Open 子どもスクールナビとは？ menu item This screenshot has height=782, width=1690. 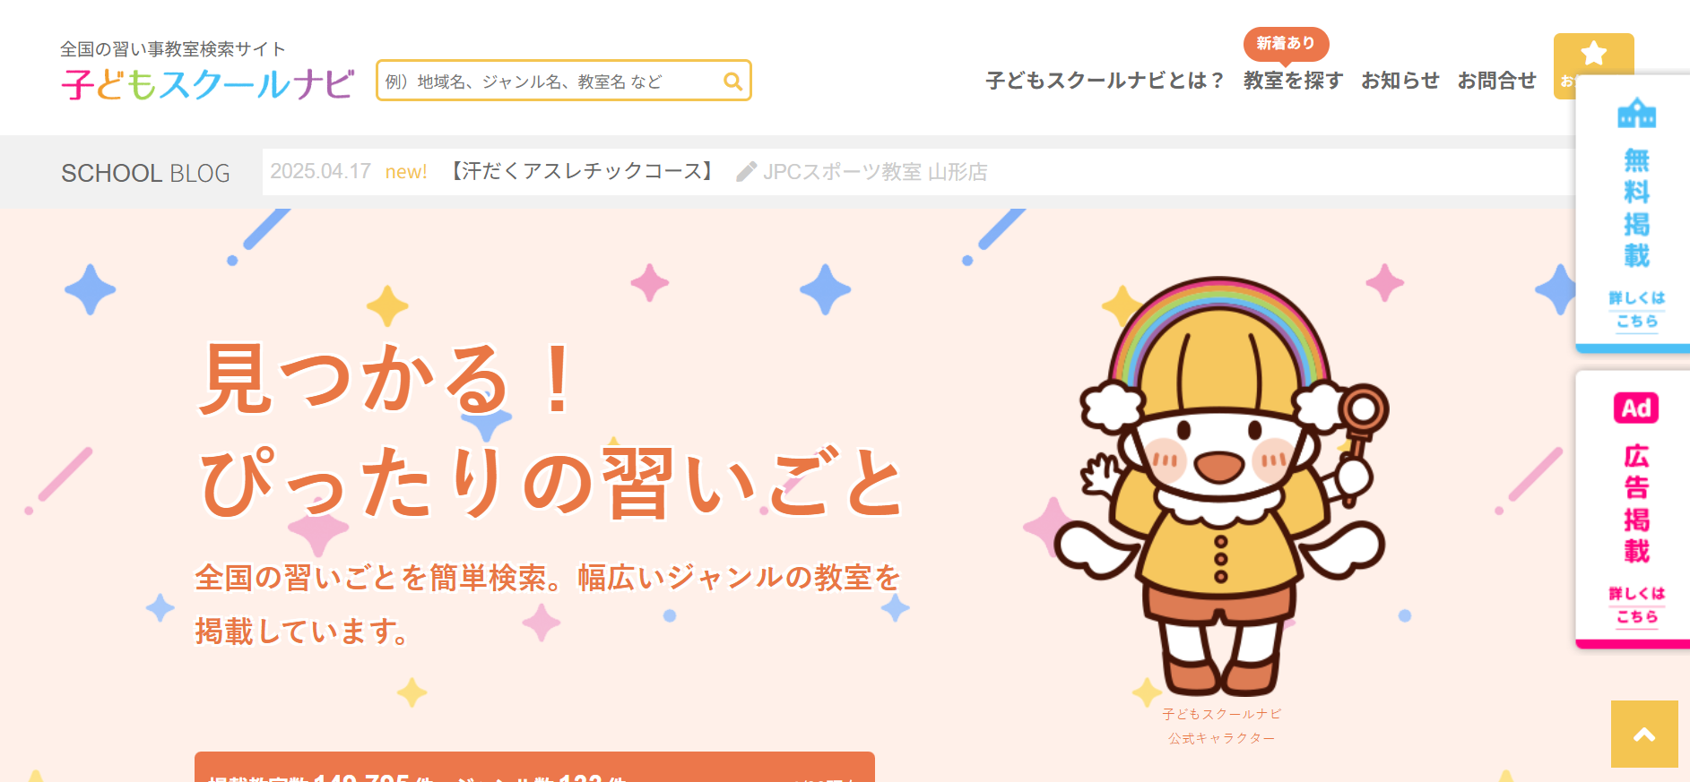1105,81
